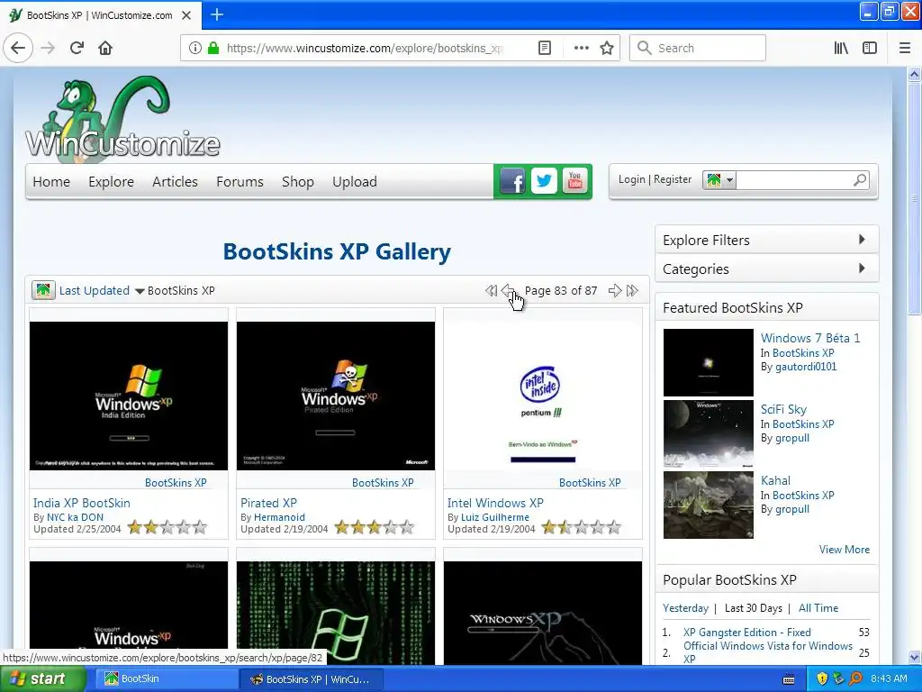Click the site search magnifier icon

pos(860,179)
